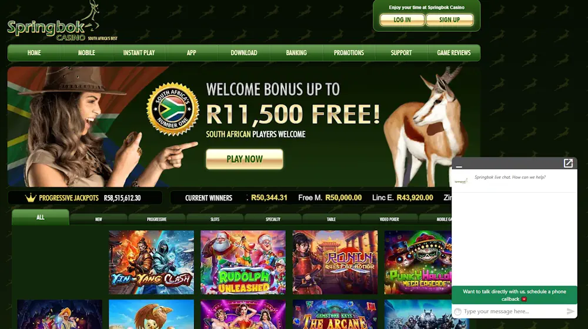
Task: Open the Yin-Yang Clash game thumbnail
Action: click(x=152, y=262)
